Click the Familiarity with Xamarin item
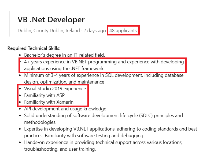 (x=49, y=102)
